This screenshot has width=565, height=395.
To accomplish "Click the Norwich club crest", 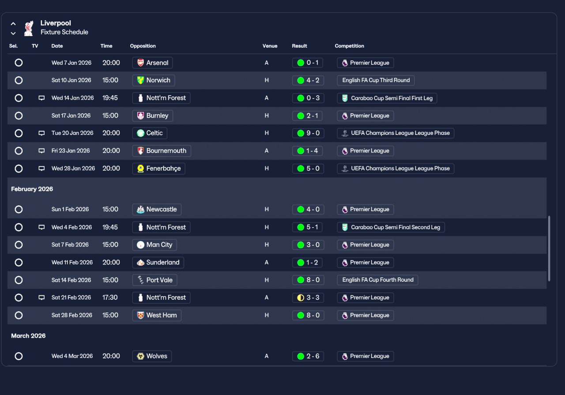I will 140,80.
